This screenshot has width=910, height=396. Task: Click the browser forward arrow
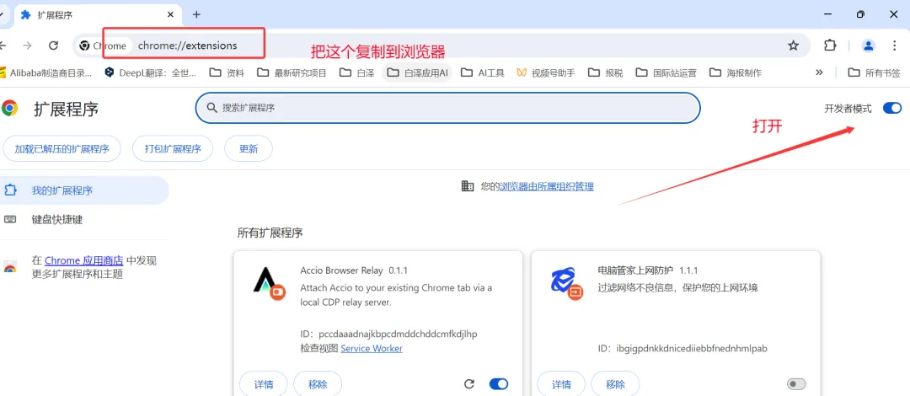(x=27, y=45)
